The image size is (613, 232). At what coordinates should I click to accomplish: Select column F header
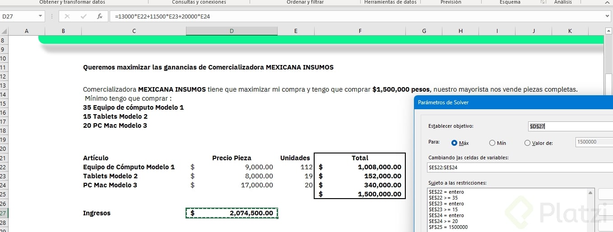(x=360, y=31)
